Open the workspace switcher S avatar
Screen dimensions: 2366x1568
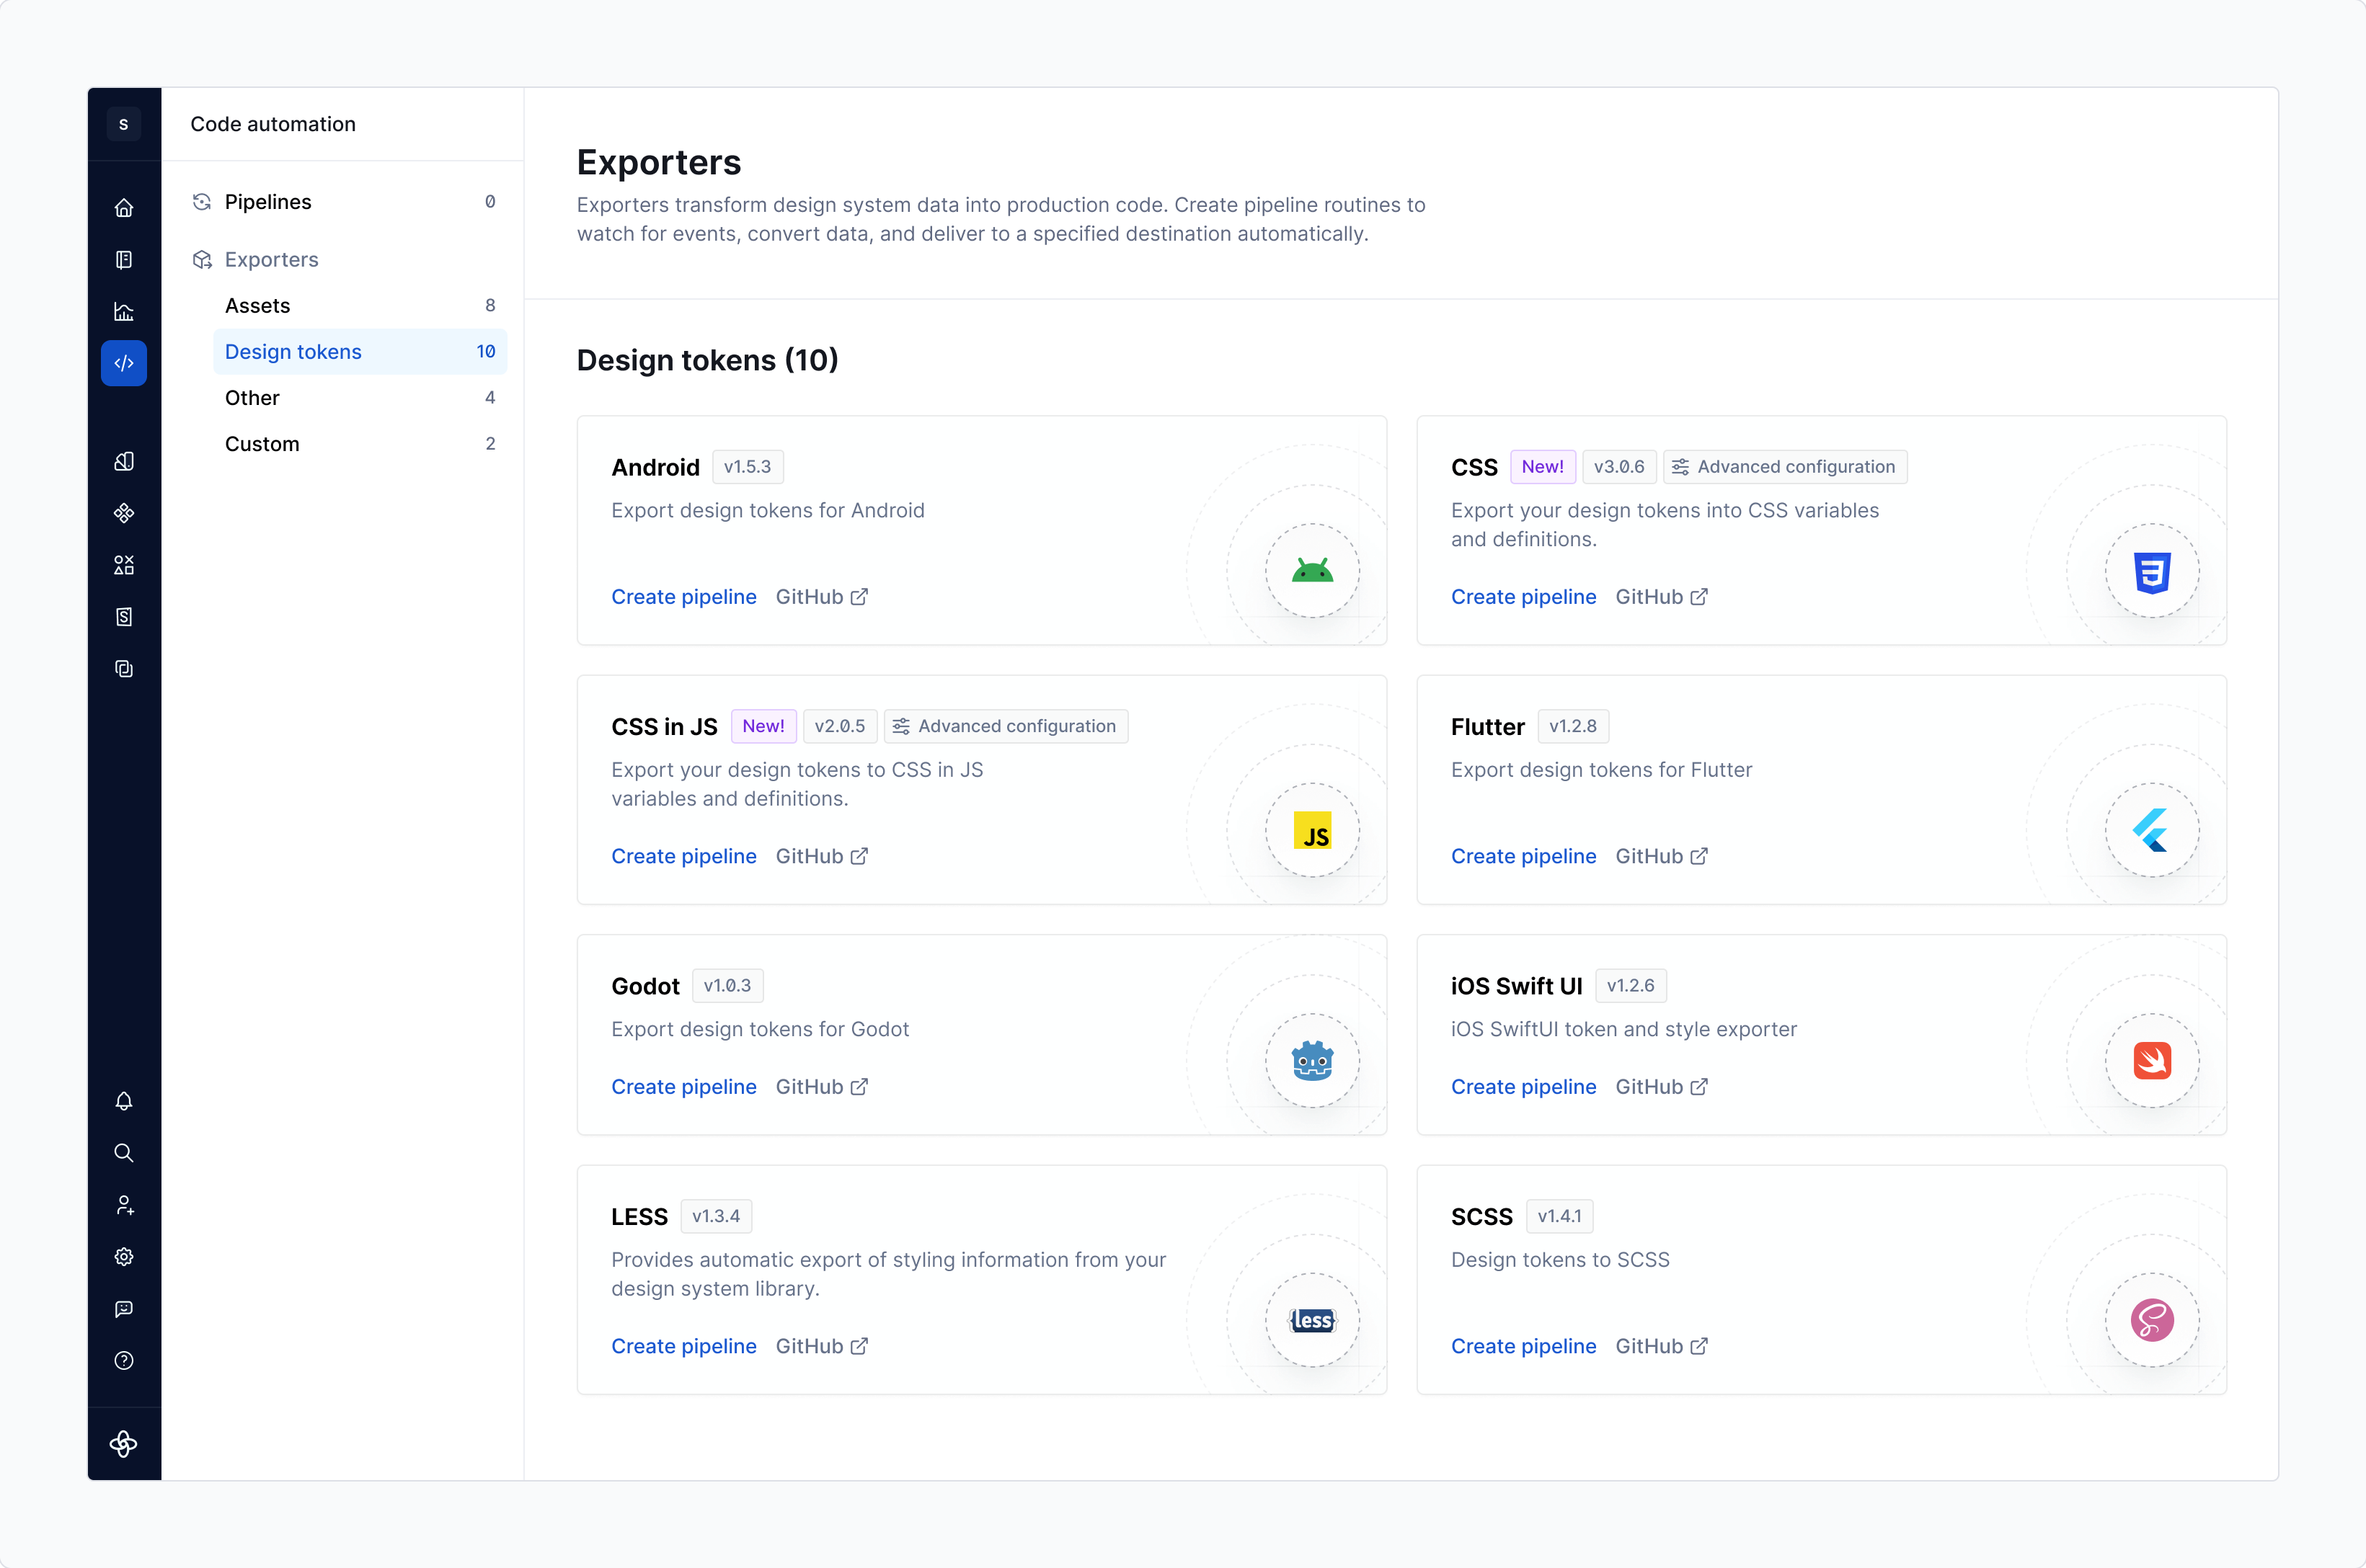click(x=124, y=124)
